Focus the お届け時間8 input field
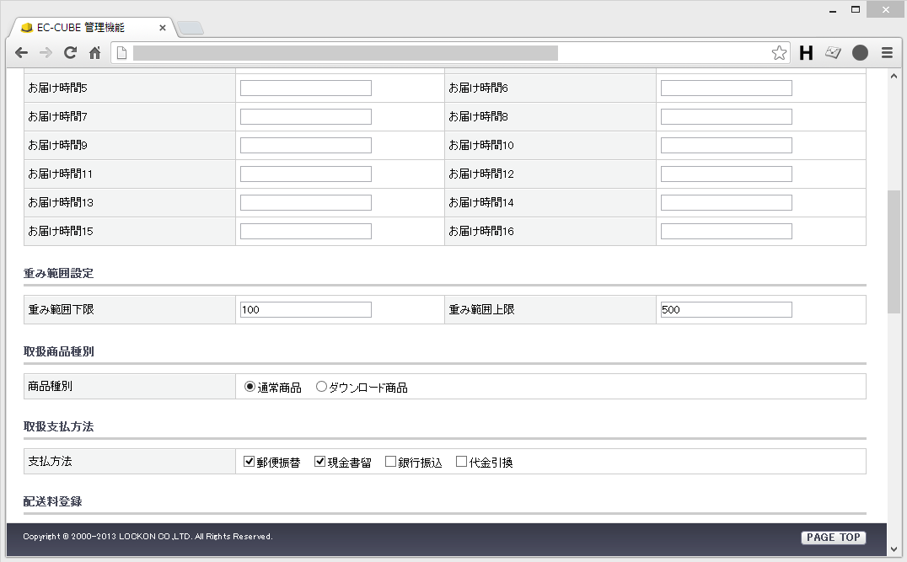 coord(727,117)
